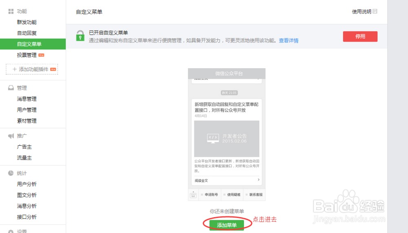
Task: Open 图文分析 in the sidebar
Action: point(27,195)
